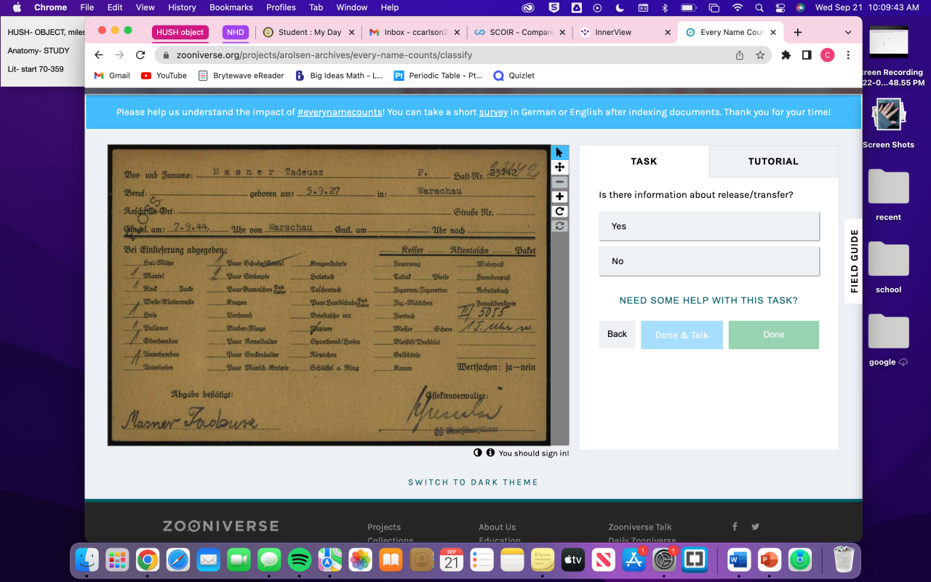Reset the image view
The image size is (931, 582).
(559, 226)
